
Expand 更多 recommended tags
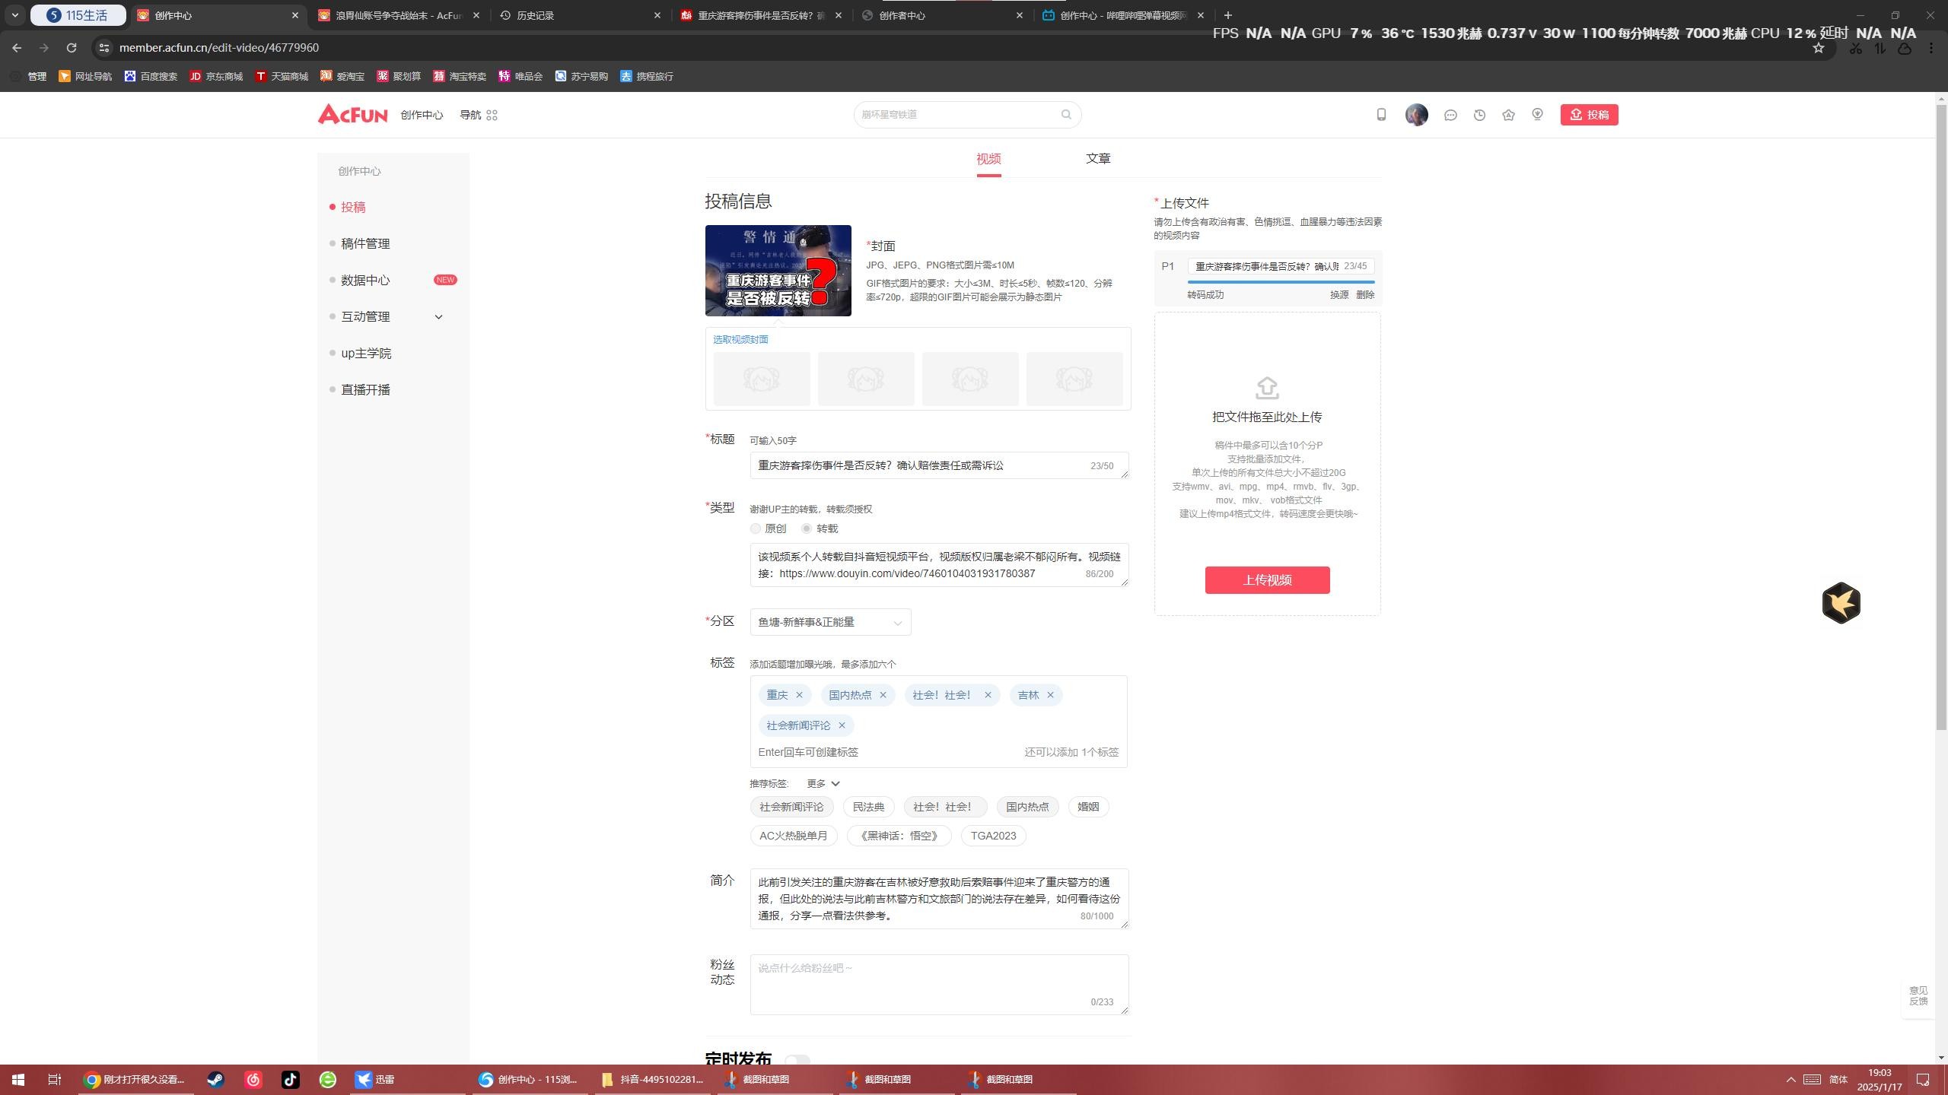823,783
